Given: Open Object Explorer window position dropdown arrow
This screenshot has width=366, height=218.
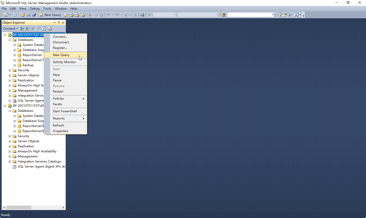Looking at the screenshot, I should pyautogui.click(x=55, y=23).
